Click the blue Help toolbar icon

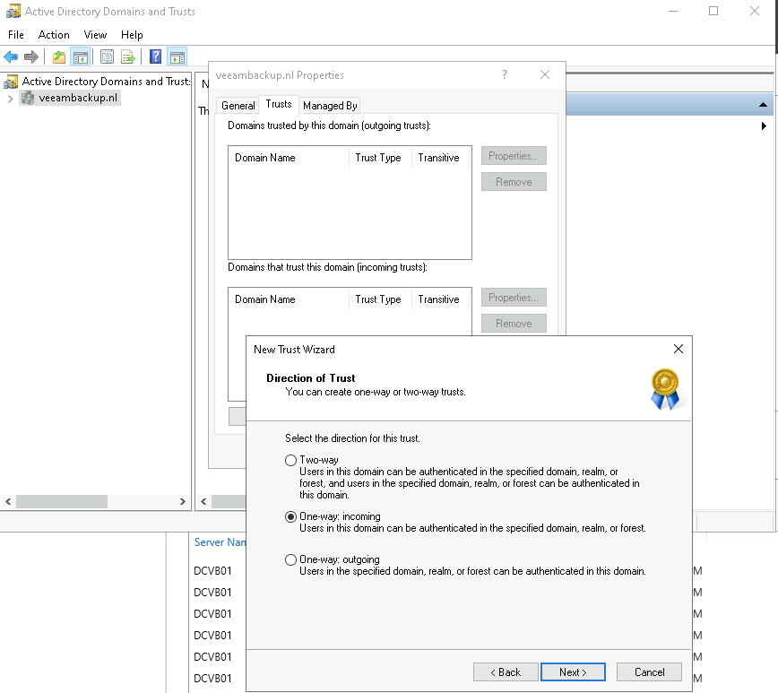[x=156, y=57]
